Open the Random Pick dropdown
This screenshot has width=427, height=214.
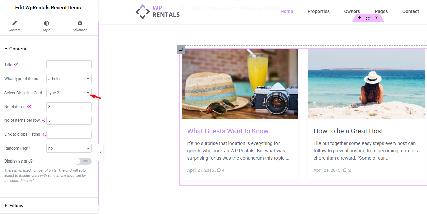[x=69, y=148]
